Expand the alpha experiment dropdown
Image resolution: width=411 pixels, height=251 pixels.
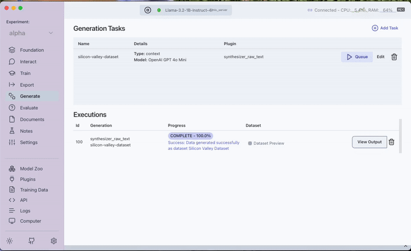coord(31,33)
